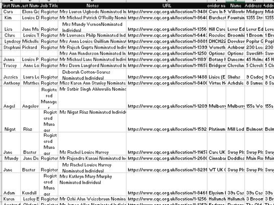Viewport: 274px width, 205px height.
Task: Select the last name cell Kendall
Action: (30, 184)
